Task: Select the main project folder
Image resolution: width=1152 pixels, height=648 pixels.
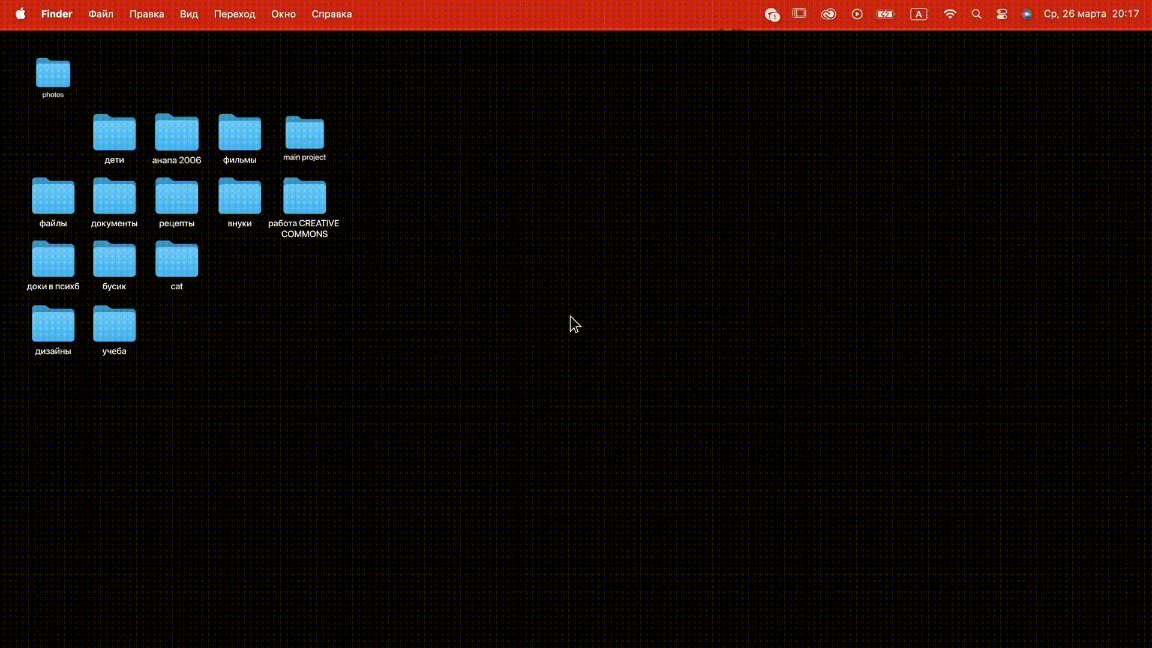Action: pyautogui.click(x=304, y=133)
